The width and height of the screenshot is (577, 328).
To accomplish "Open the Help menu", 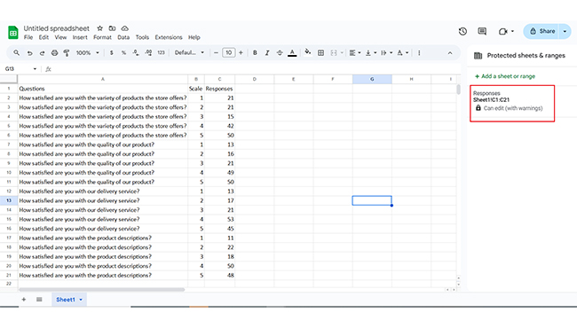I will (x=194, y=37).
